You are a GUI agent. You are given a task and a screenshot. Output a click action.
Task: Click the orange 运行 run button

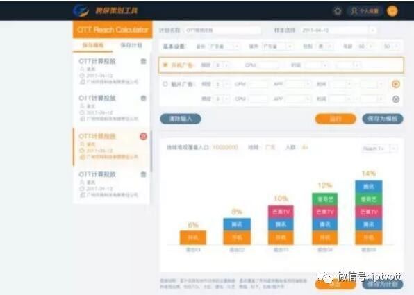[x=336, y=119]
